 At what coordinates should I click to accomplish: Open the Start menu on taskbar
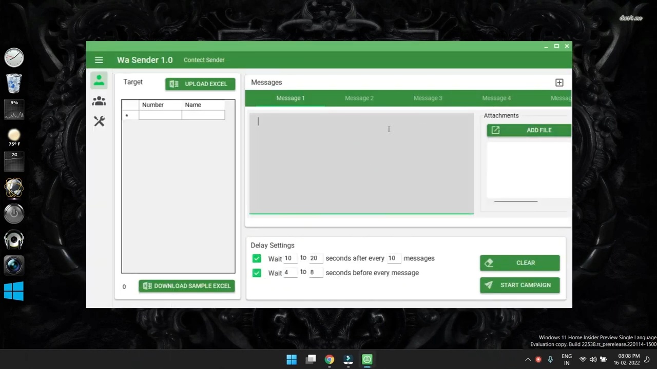point(292,359)
